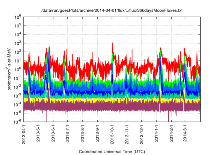Click the 10^-1 y-axis tick label
This screenshot has height=155, width=221.
(x=17, y=78)
